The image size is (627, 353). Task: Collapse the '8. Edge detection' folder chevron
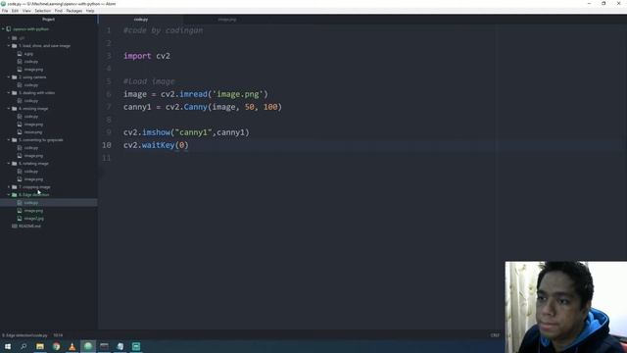coord(9,194)
